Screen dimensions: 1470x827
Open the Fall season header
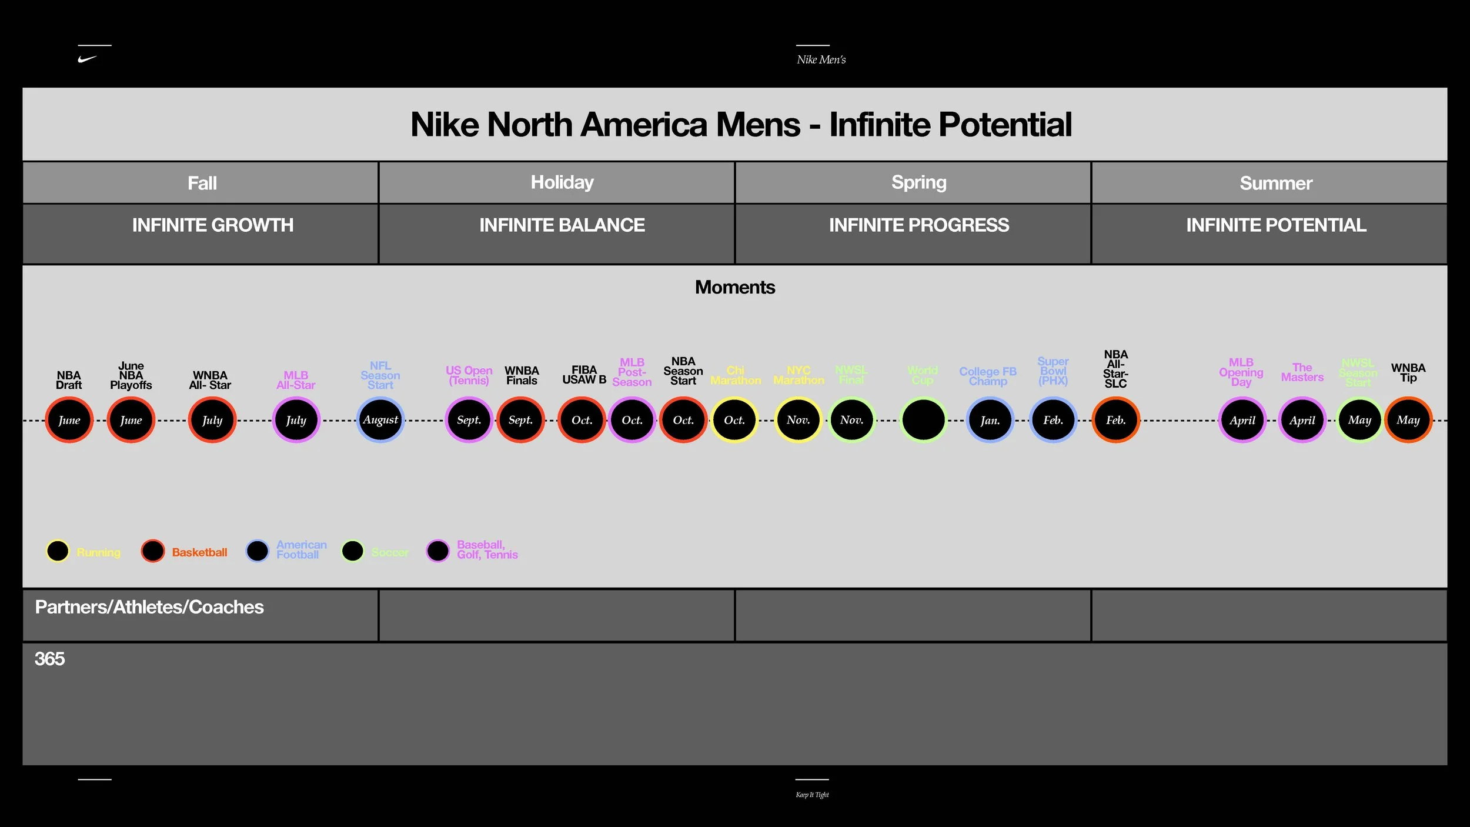click(x=202, y=183)
